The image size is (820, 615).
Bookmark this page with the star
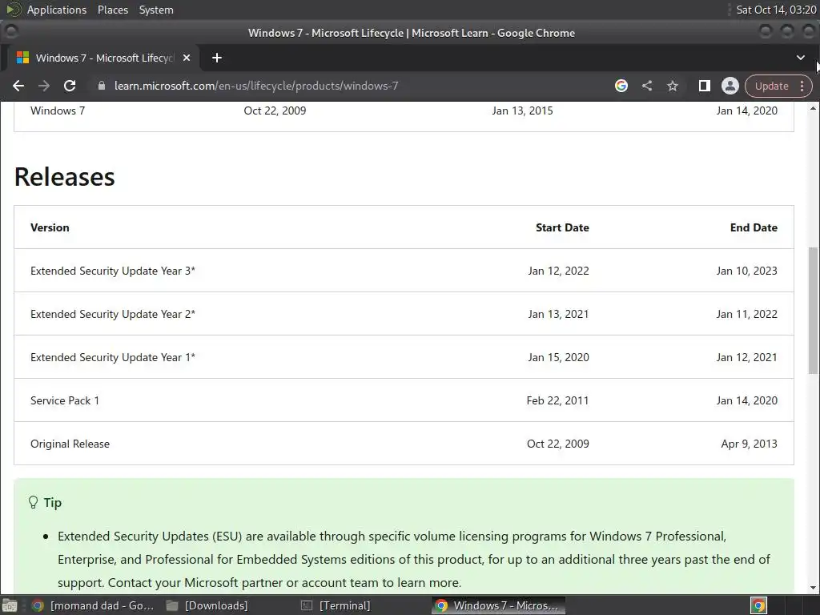coord(673,86)
